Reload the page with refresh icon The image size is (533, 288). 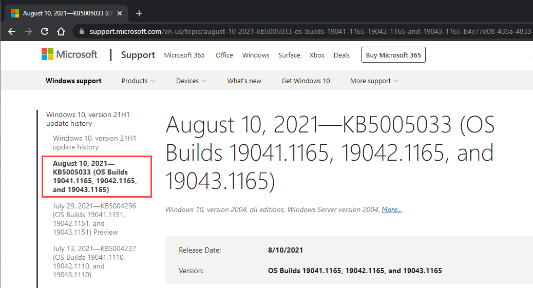[45, 32]
